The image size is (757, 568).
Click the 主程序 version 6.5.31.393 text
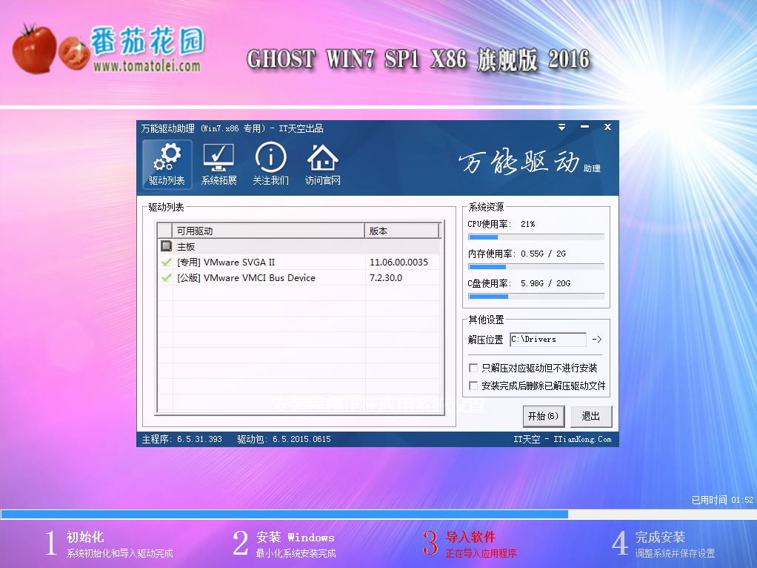182,440
